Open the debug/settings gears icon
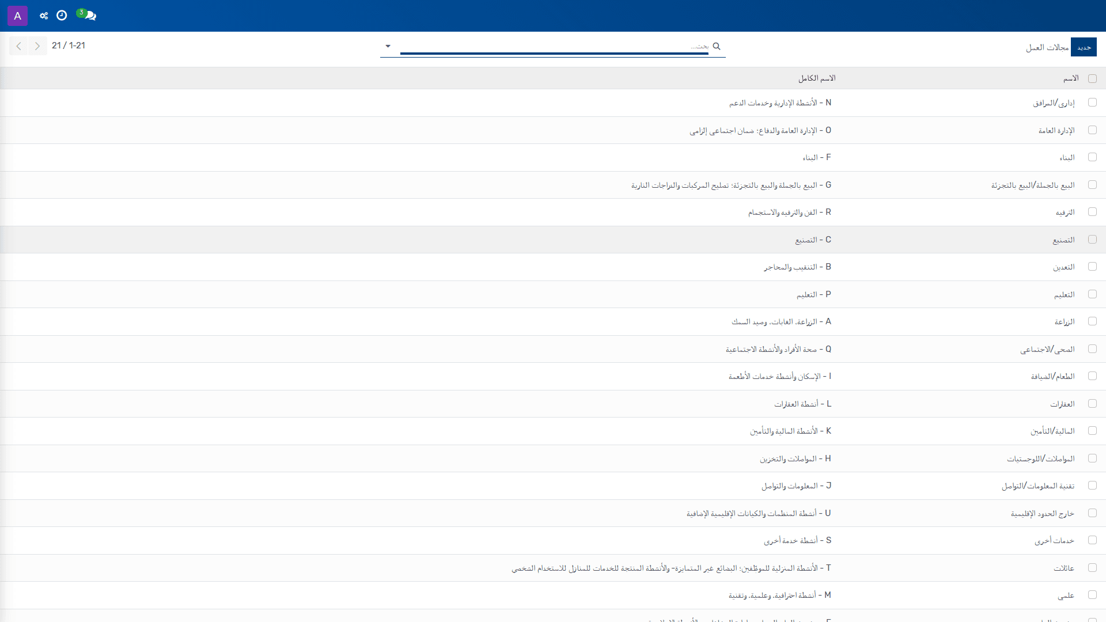 pos(44,16)
